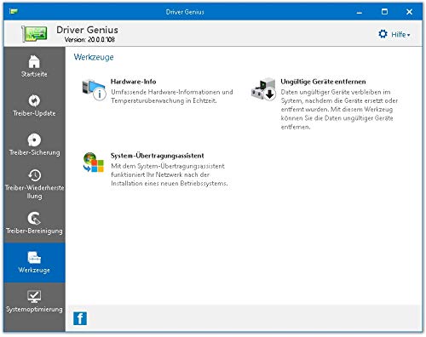This screenshot has height=337, width=426.
Task: Click the Hardware-Info computer icon
Action: tap(94, 89)
